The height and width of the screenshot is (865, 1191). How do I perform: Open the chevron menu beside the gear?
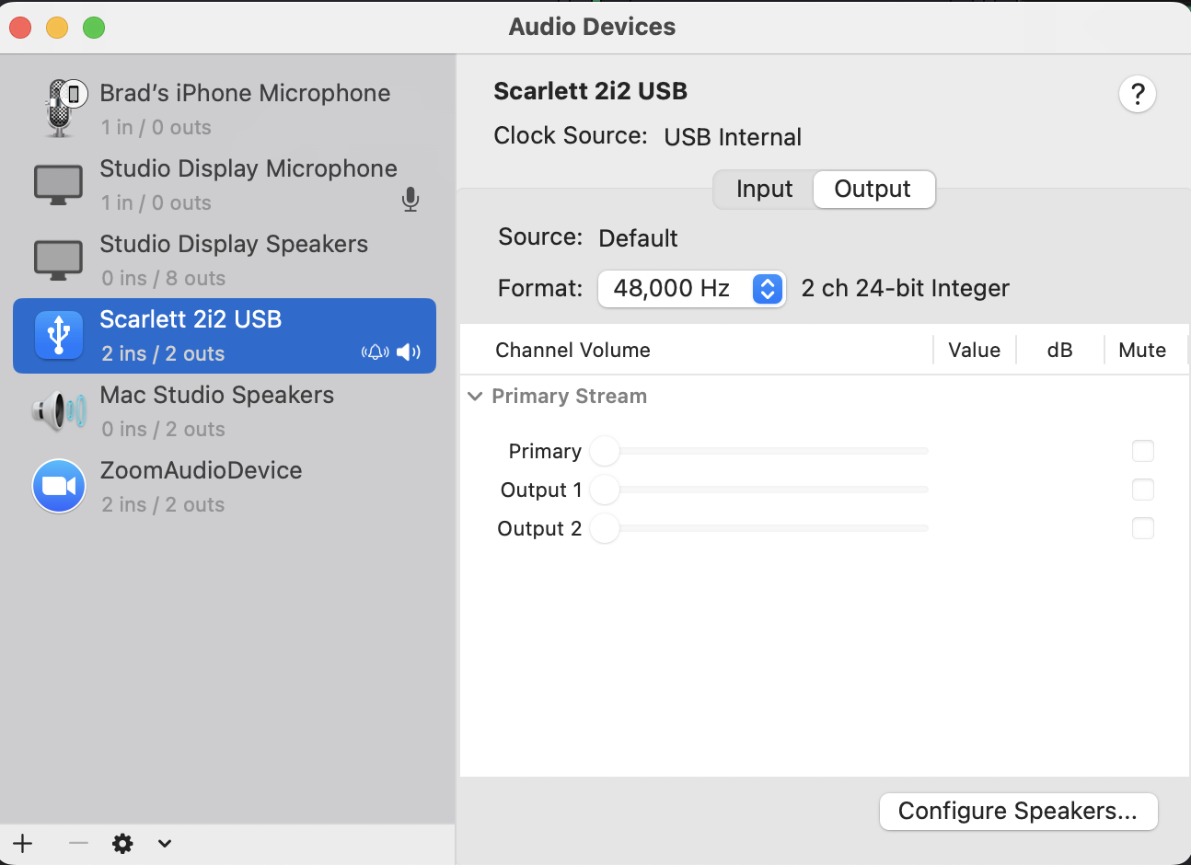pyautogui.click(x=165, y=843)
